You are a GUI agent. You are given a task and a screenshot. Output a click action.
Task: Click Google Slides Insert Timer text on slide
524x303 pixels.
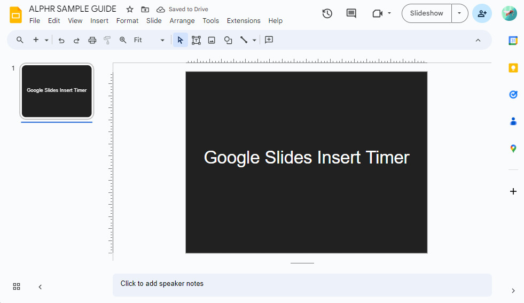pos(307,158)
